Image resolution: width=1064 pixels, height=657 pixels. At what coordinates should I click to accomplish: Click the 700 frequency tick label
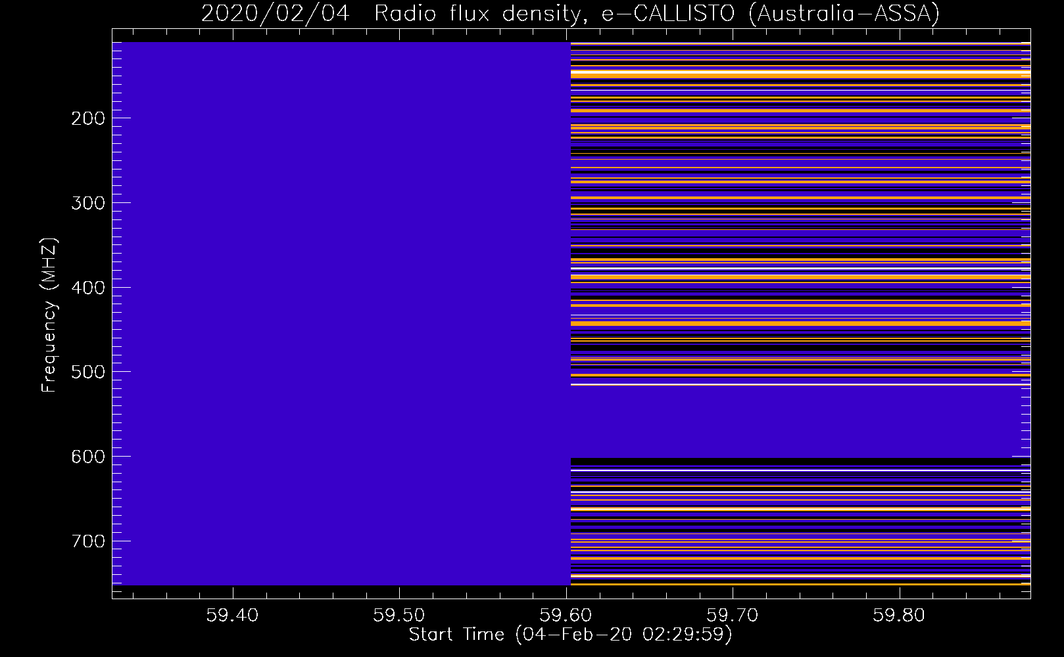pyautogui.click(x=88, y=541)
